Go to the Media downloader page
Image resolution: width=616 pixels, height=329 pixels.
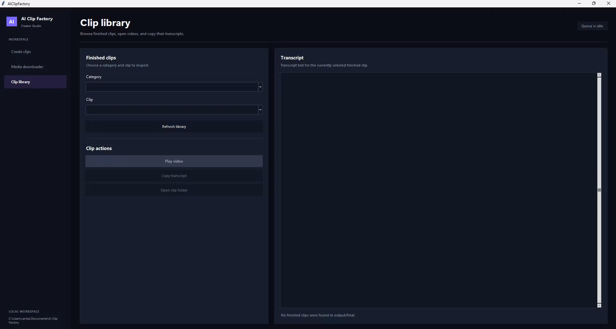point(35,67)
